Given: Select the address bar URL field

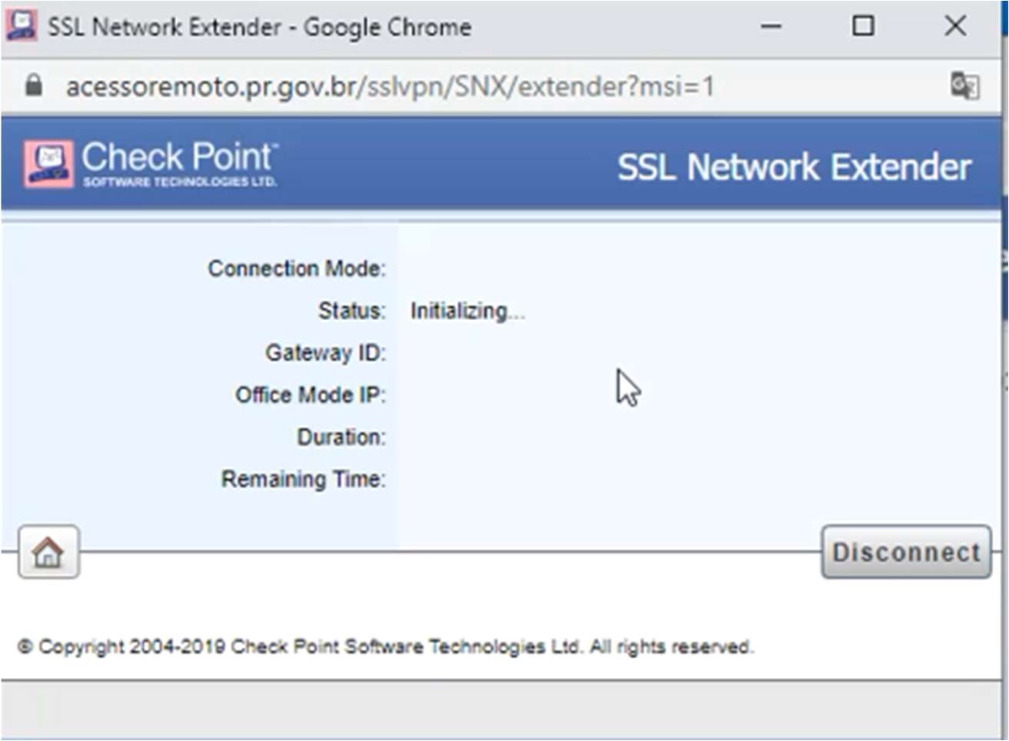Looking at the screenshot, I should pos(390,86).
